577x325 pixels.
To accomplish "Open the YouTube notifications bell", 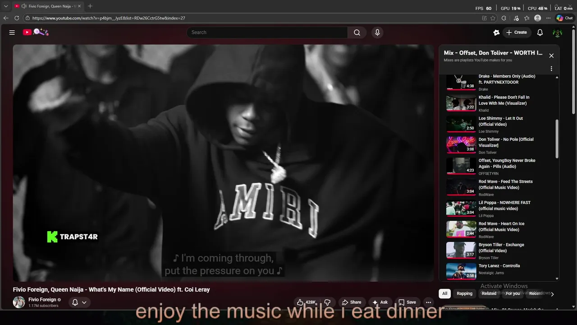I will (x=540, y=32).
